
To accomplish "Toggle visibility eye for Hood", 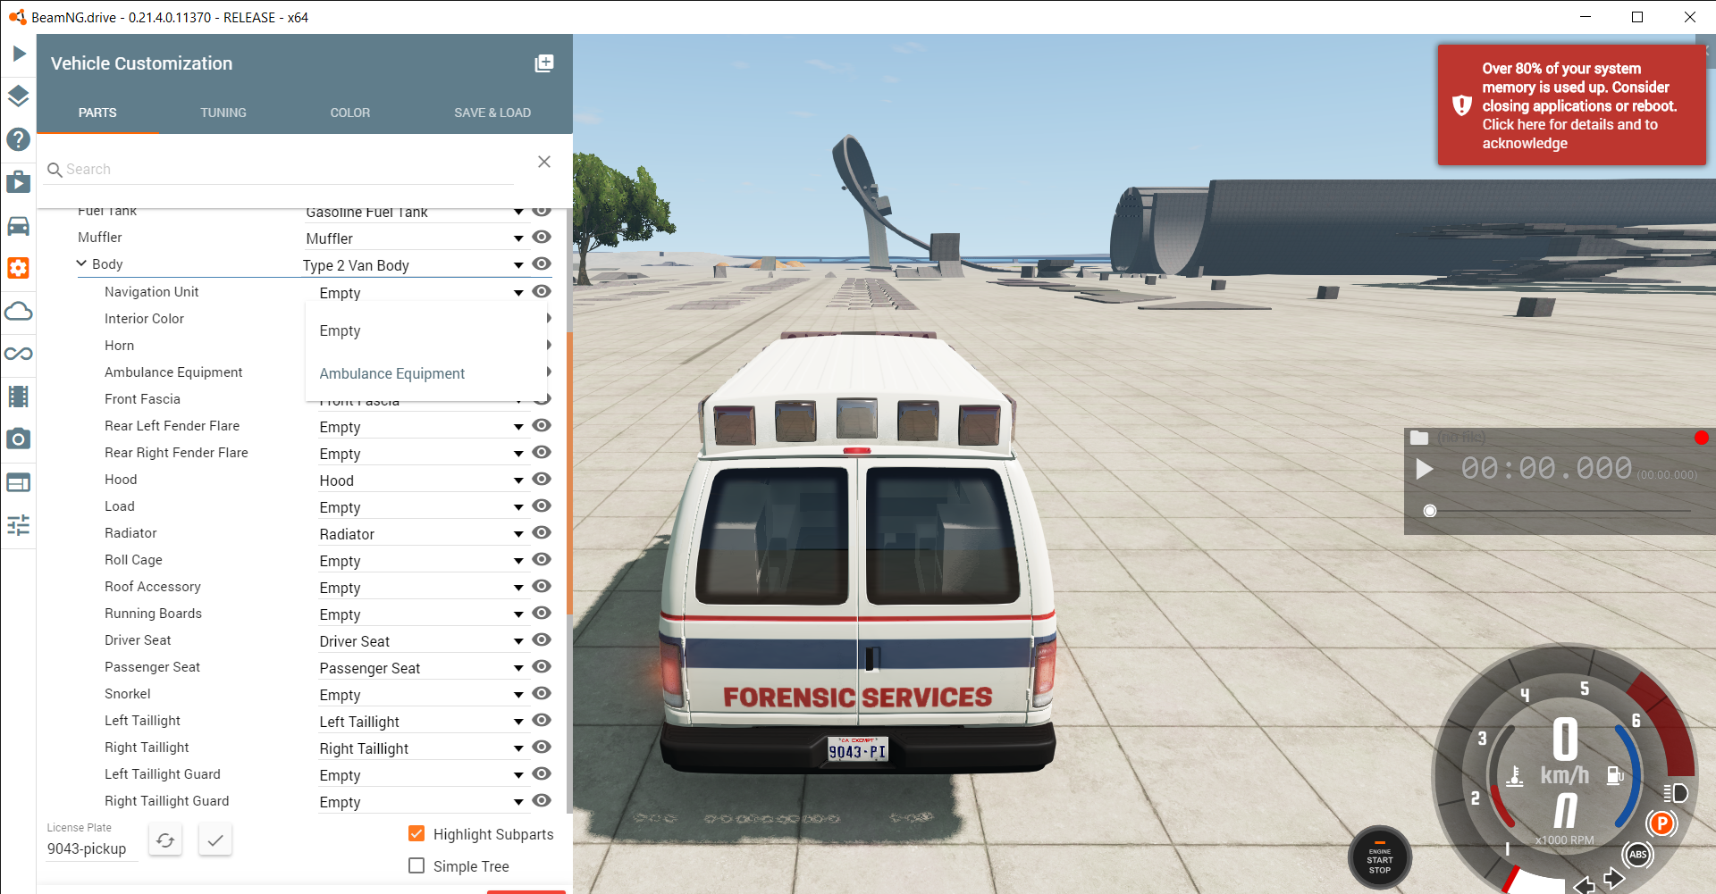I will [542, 480].
